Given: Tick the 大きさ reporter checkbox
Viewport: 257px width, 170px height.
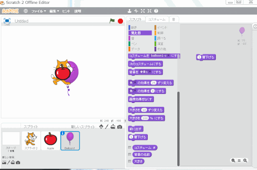Looking at the screenshot, I should pos(130,161).
